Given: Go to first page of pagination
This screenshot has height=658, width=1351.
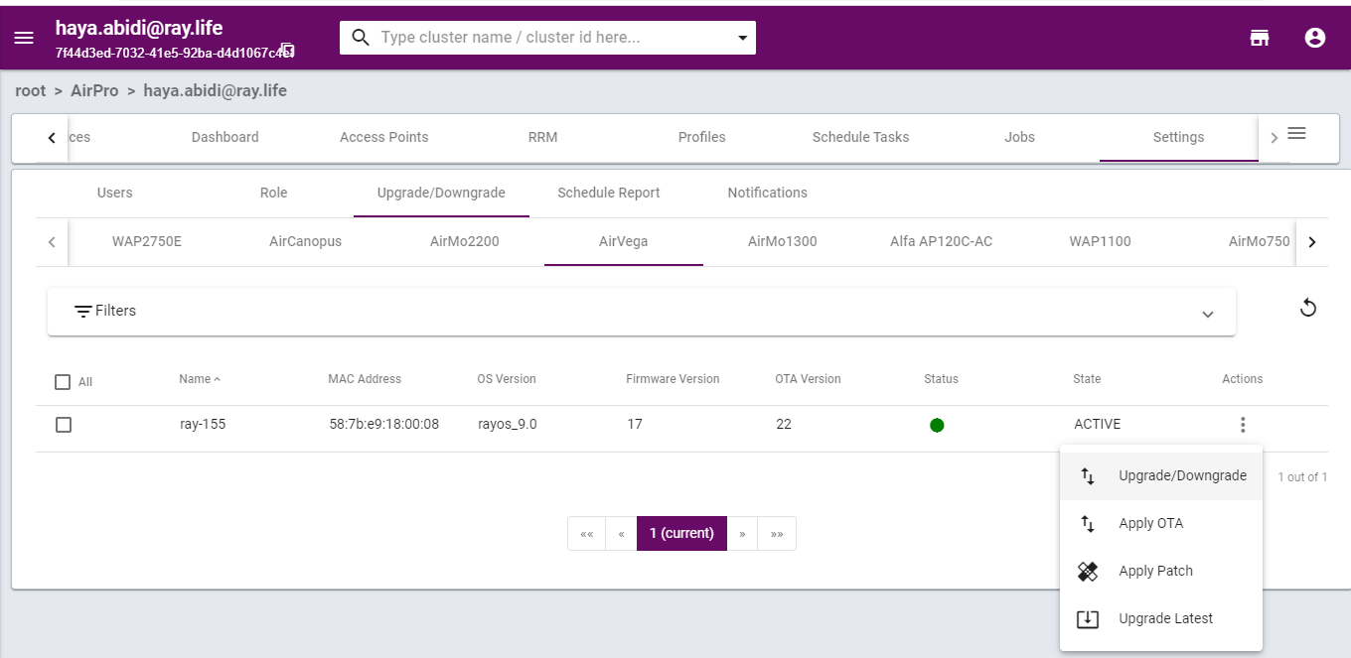Looking at the screenshot, I should pyautogui.click(x=587, y=534).
